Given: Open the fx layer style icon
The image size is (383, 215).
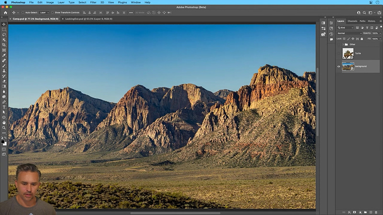Looking at the screenshot, I should coord(349,212).
